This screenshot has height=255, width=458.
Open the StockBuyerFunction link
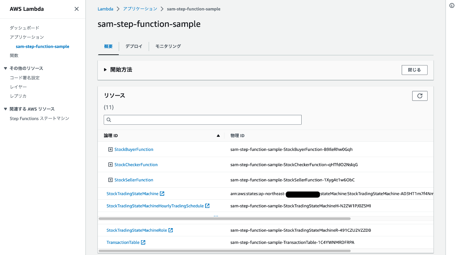click(134, 149)
